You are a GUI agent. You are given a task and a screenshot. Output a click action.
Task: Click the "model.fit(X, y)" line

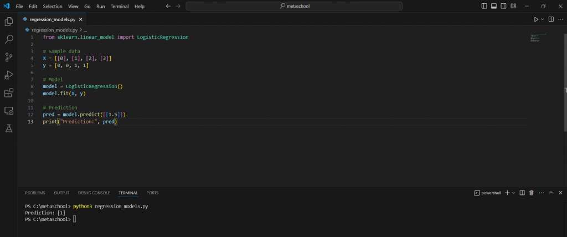[x=64, y=94]
